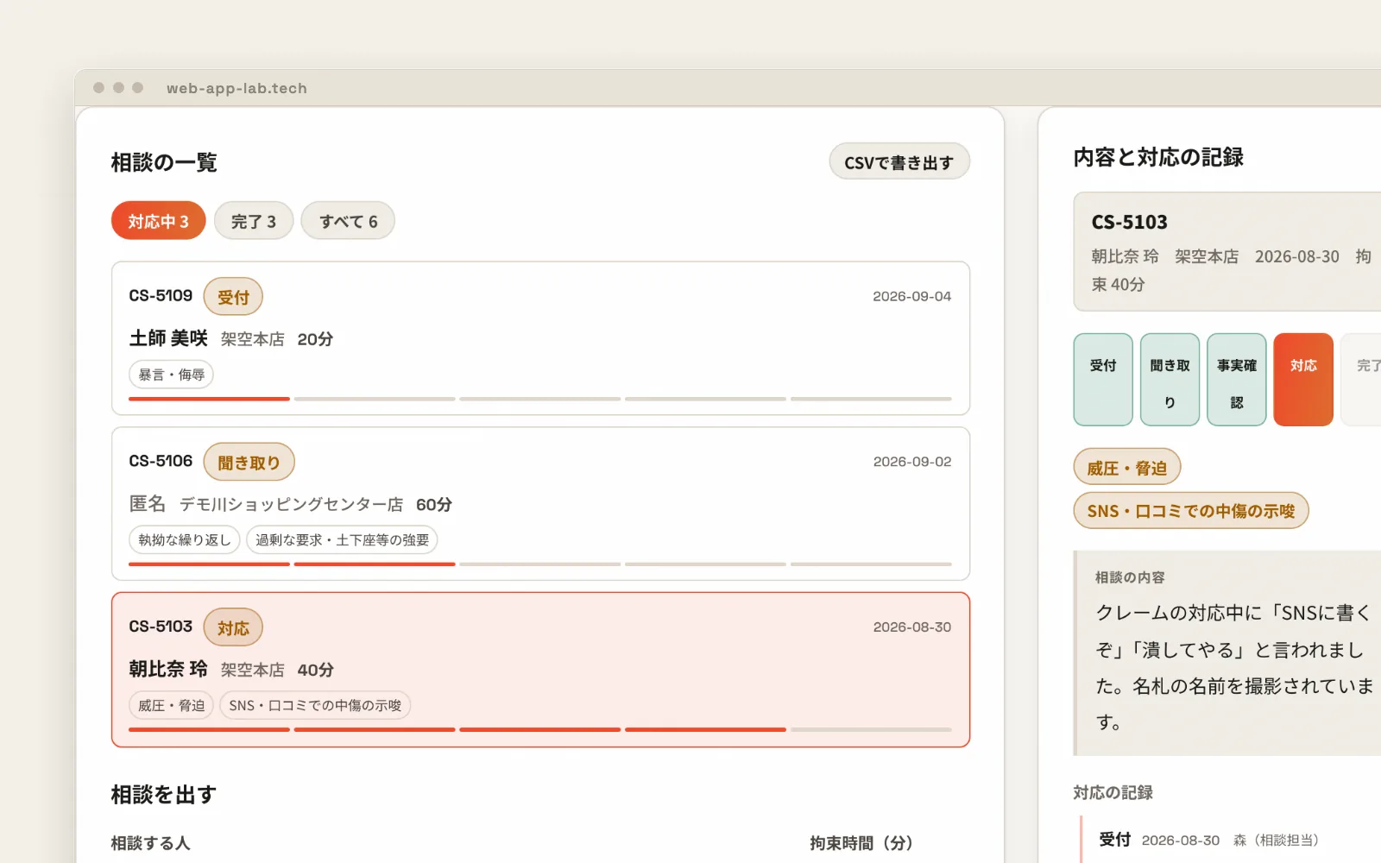The image size is (1381, 863).
Task: Show the すべて 6 filter tab
Action: click(348, 221)
